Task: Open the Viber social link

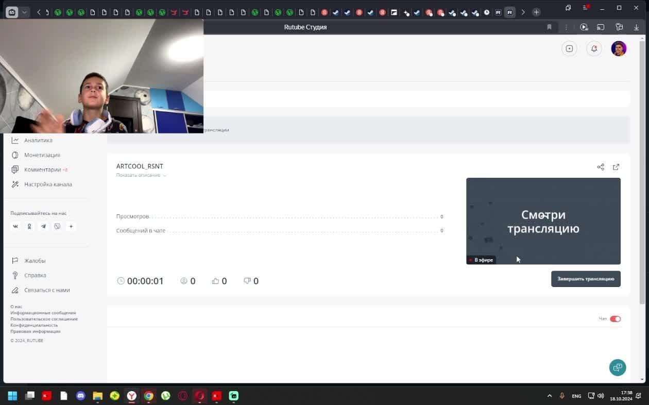Action: 57,226
